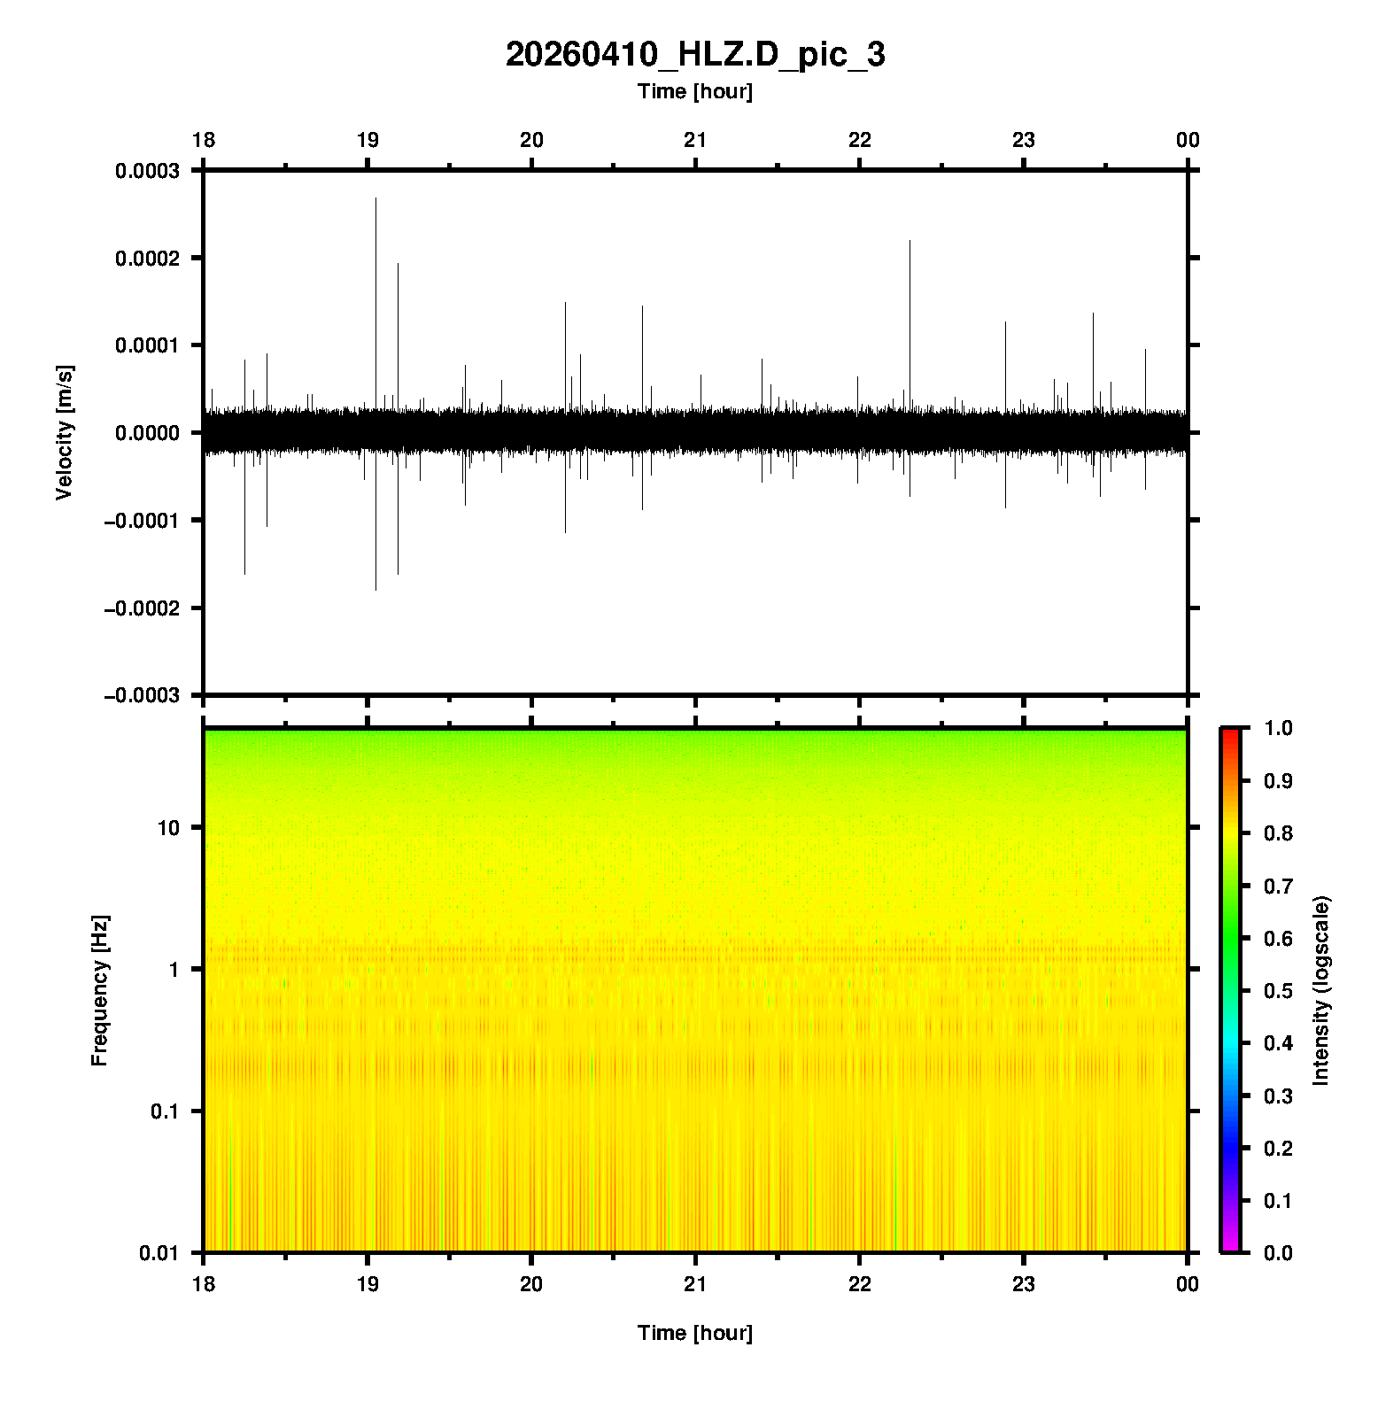Select the bottom Time [hour] axis label
1378x1417 pixels.
pos(694,1333)
